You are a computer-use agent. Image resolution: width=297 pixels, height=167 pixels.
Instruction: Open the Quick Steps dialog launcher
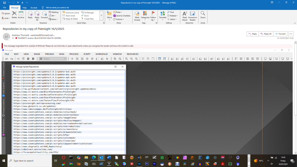(x=104, y=23)
